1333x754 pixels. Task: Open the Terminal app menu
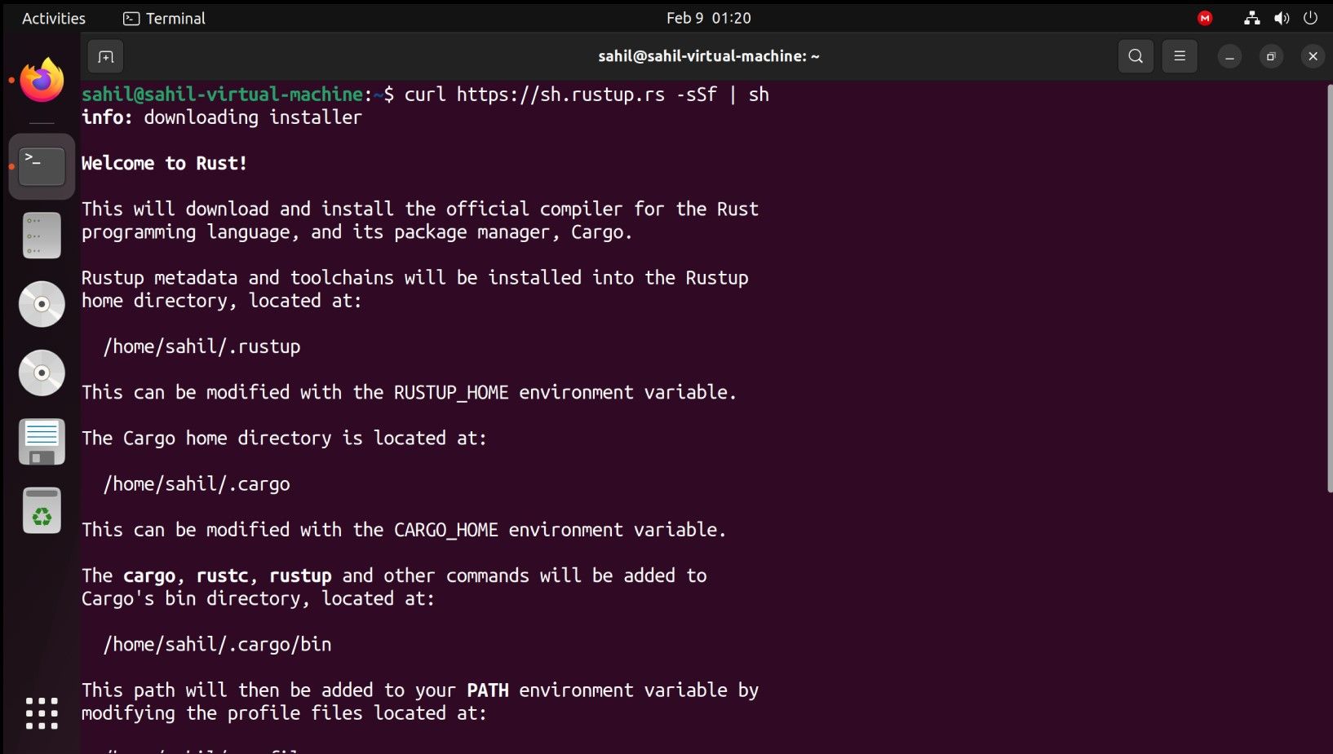(164, 18)
